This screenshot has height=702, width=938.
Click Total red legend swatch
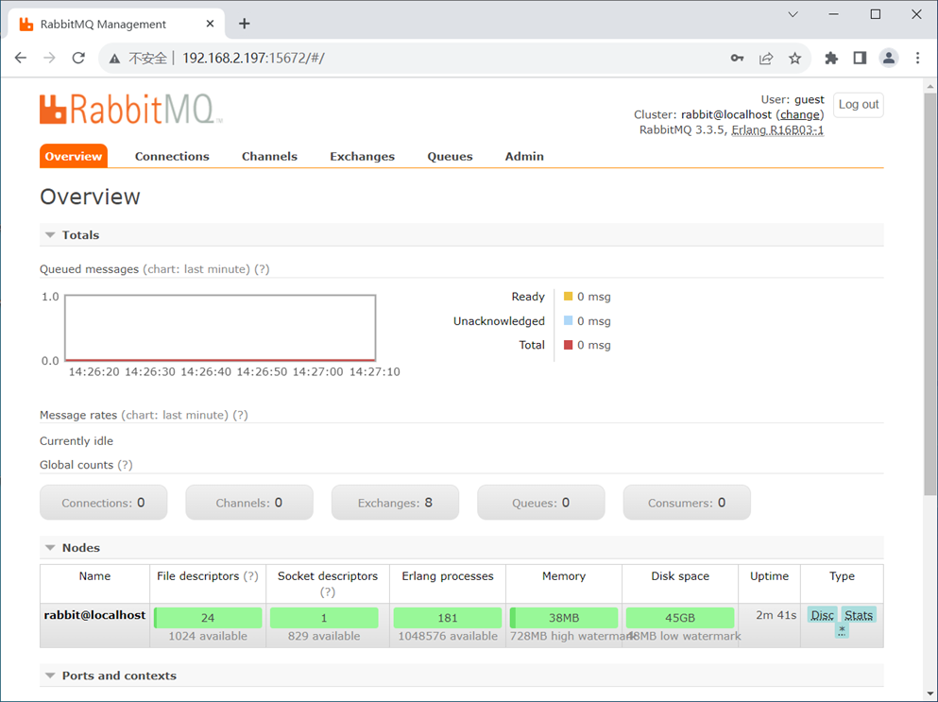pyautogui.click(x=569, y=345)
